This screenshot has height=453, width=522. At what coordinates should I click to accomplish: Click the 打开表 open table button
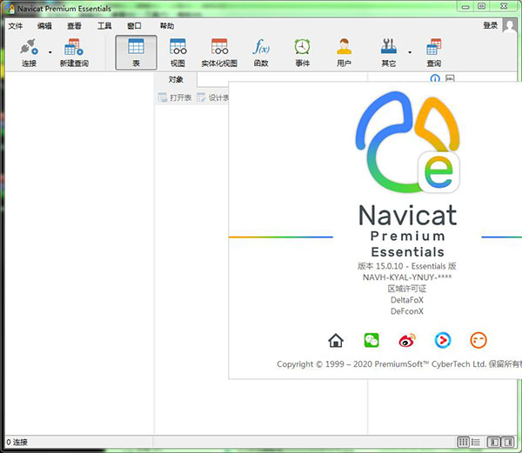[175, 97]
